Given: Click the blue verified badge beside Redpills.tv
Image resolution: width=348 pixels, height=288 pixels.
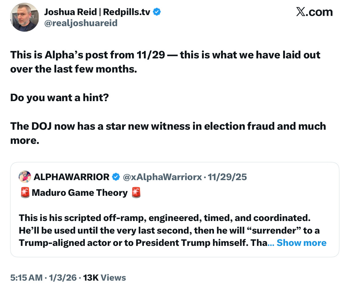Looking at the screenshot, I should (157, 12).
